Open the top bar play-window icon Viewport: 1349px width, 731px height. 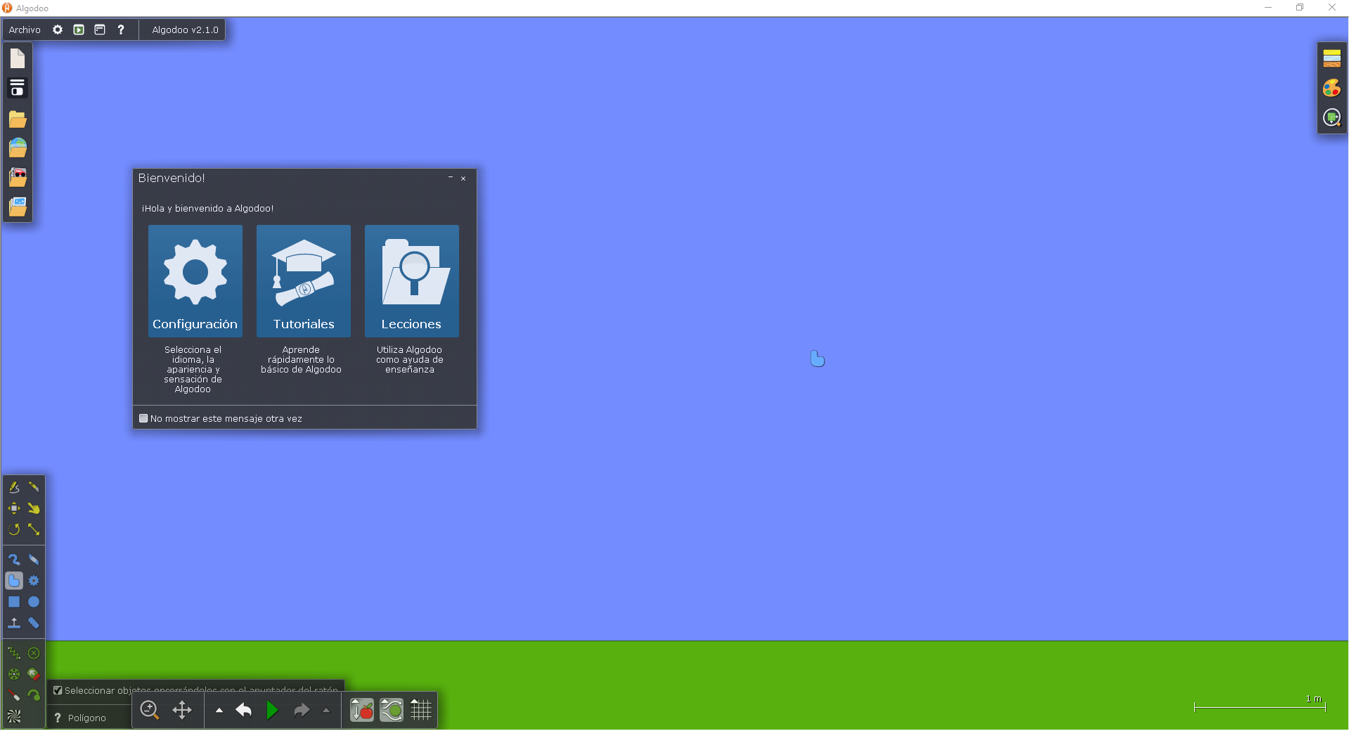[79, 30]
